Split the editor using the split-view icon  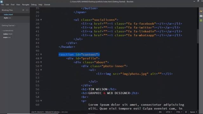27,10
